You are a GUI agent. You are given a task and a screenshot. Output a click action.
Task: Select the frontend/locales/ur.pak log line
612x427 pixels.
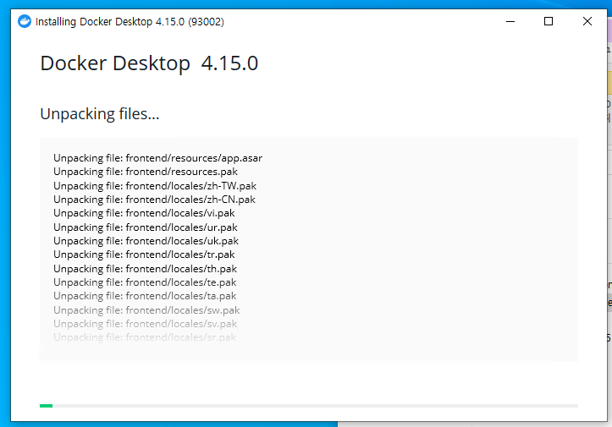pos(146,227)
